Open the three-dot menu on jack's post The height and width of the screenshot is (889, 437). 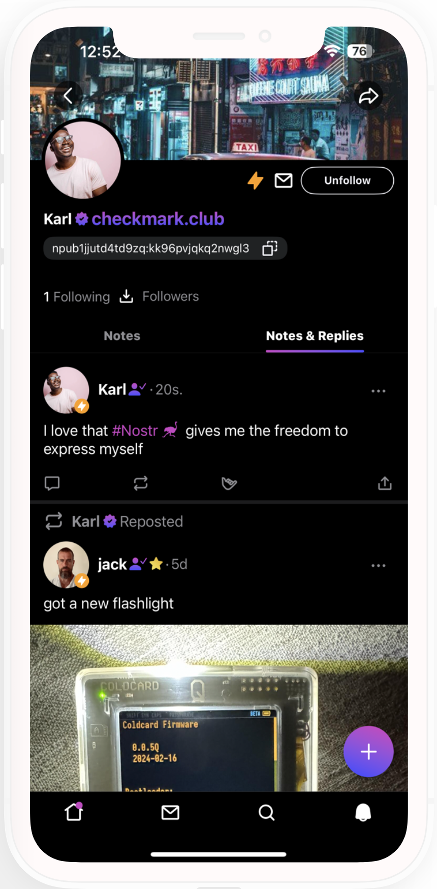[x=378, y=565]
